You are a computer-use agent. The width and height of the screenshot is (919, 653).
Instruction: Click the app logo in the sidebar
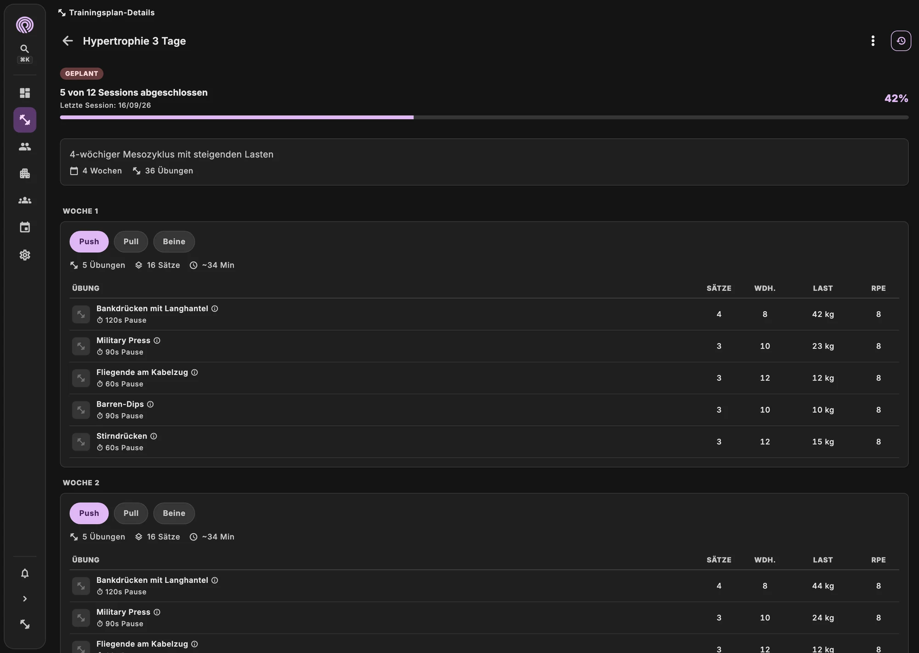pos(25,25)
